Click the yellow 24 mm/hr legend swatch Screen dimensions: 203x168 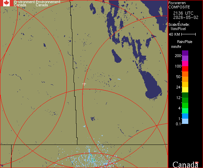point(185,90)
